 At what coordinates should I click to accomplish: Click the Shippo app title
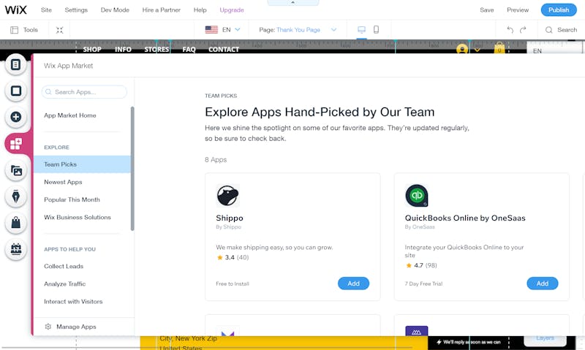click(230, 218)
